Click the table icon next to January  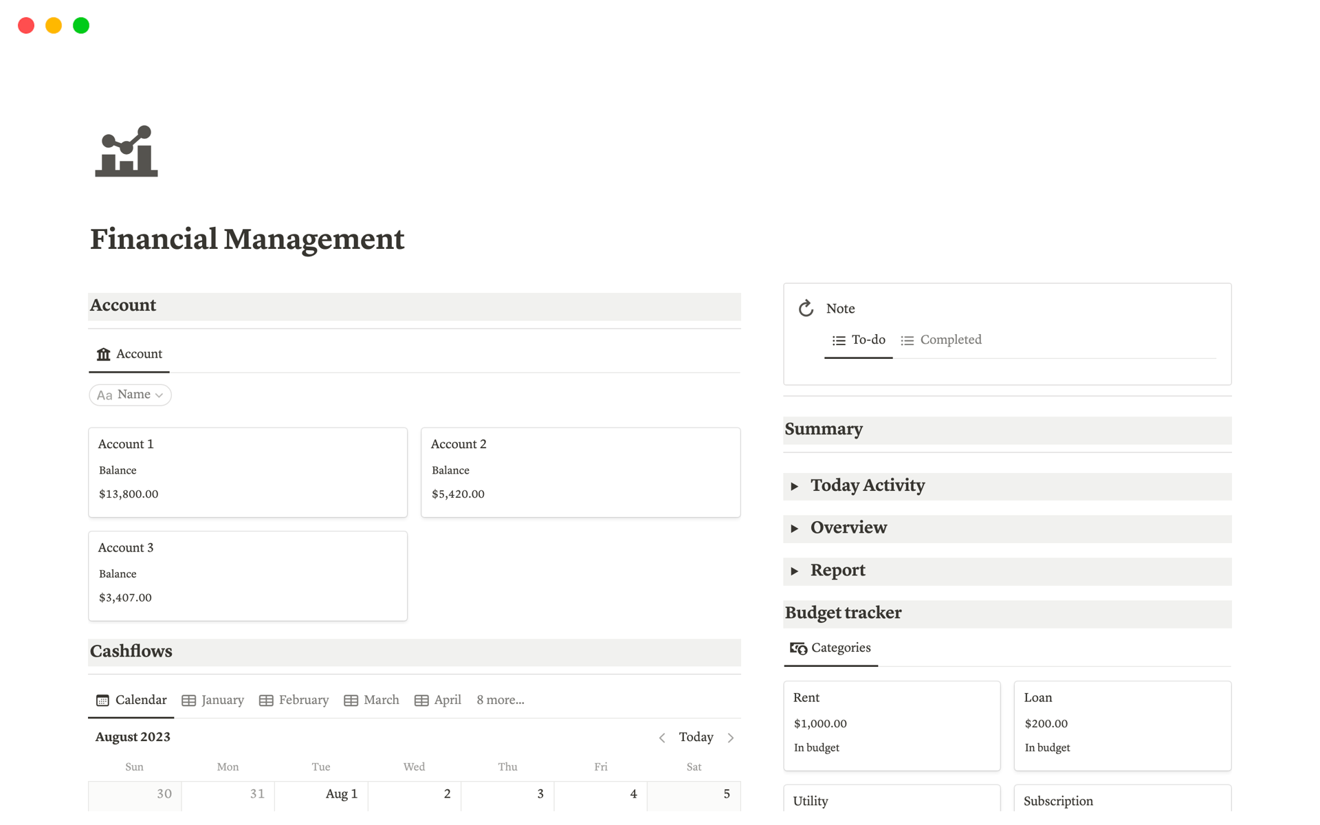tap(188, 700)
